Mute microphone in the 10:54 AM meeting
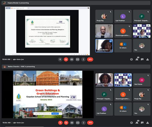The width and height of the screenshot is (152, 127). pyautogui.click(x=60, y=59)
